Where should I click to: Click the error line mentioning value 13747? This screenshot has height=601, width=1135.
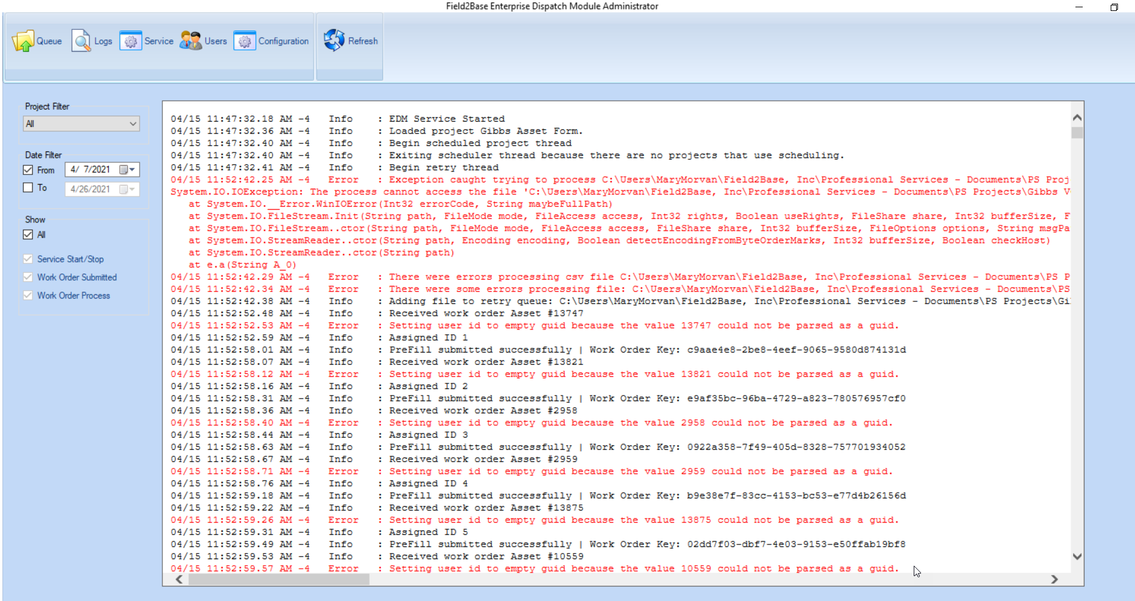coord(534,326)
